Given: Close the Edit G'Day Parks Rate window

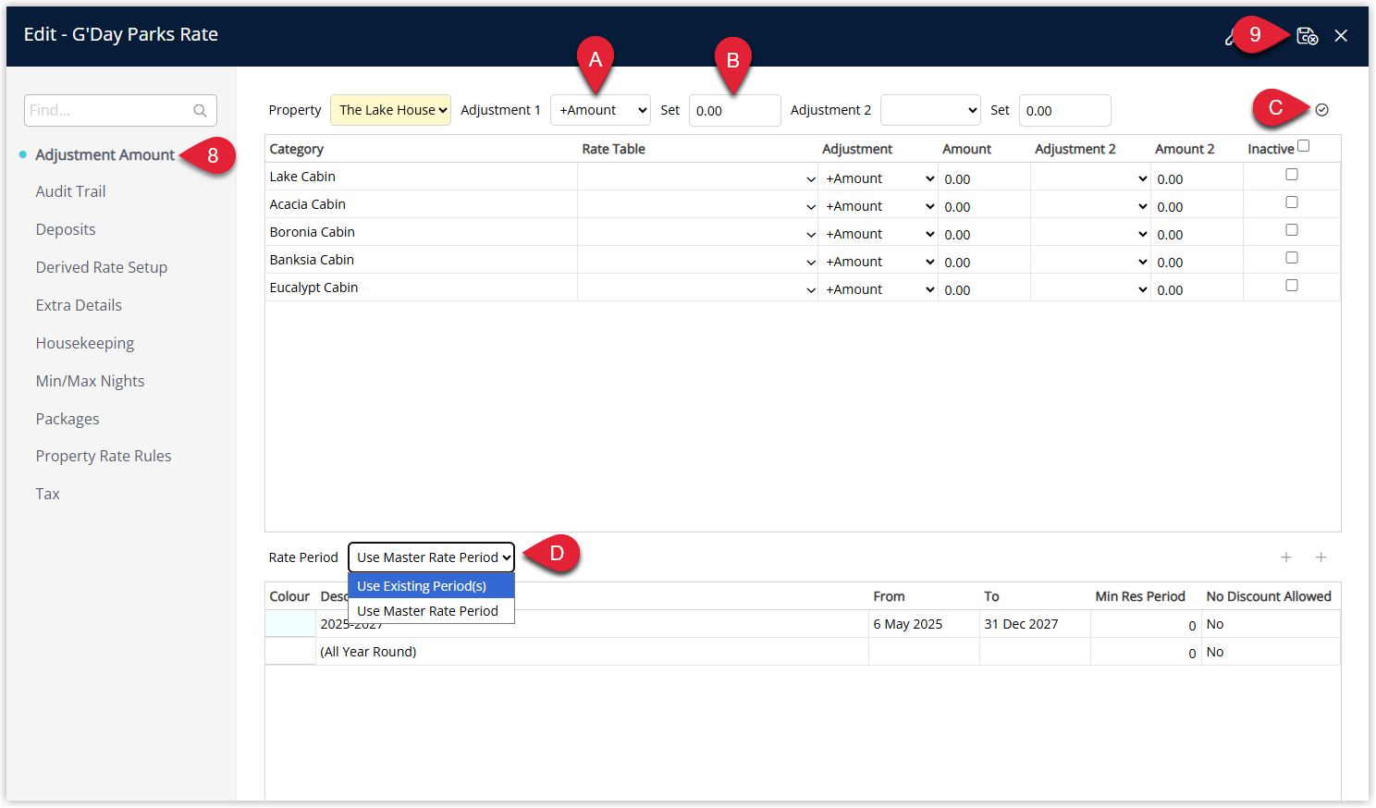Looking at the screenshot, I should click(1341, 35).
